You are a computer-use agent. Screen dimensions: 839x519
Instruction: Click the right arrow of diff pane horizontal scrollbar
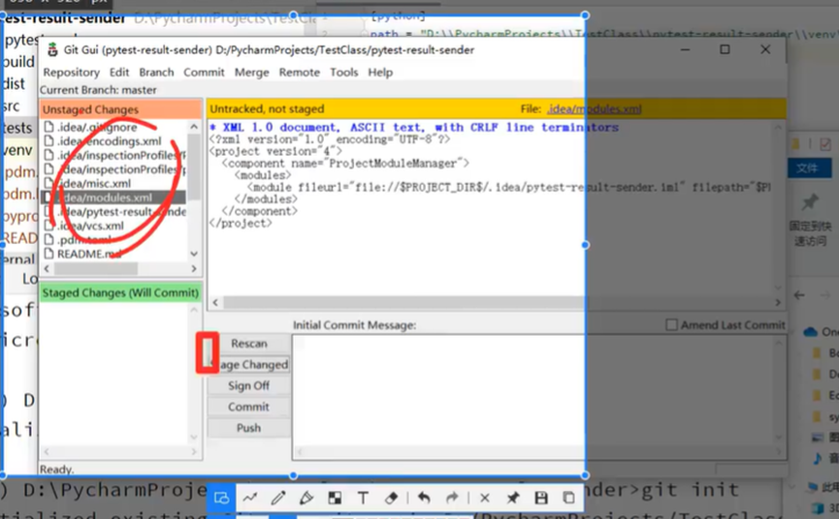pos(778,302)
